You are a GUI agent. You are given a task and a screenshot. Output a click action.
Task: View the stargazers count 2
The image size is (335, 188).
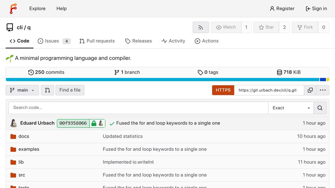click(284, 27)
